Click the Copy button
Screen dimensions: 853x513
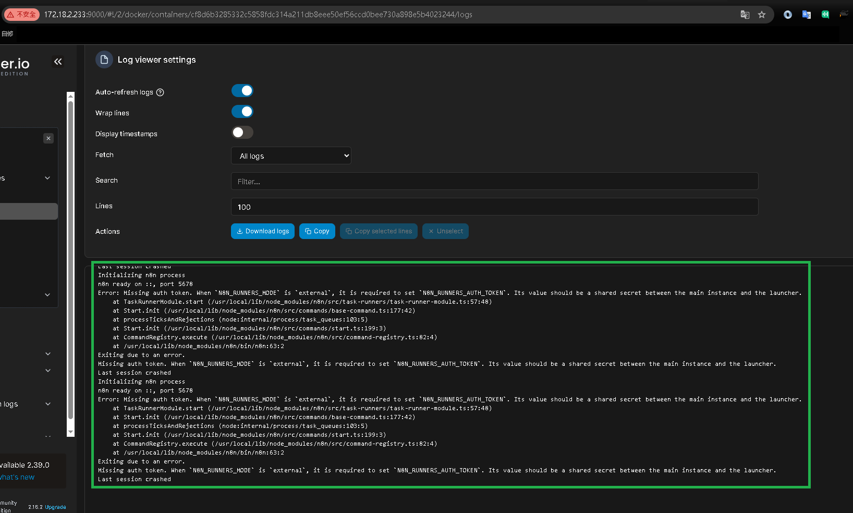(x=317, y=231)
